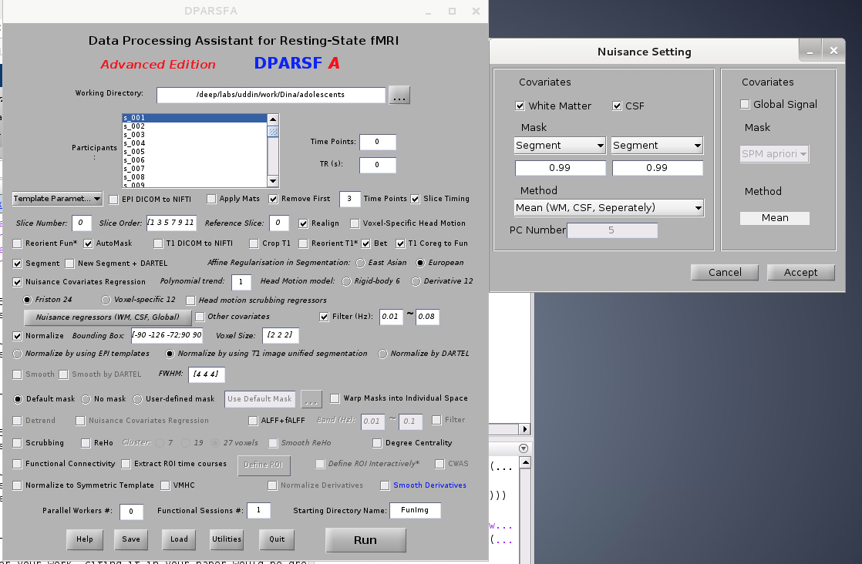The height and width of the screenshot is (564, 862).
Task: Click the Working Directory path field
Action: point(271,95)
